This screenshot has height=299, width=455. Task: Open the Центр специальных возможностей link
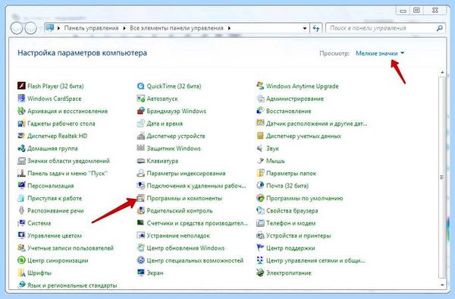195,261
